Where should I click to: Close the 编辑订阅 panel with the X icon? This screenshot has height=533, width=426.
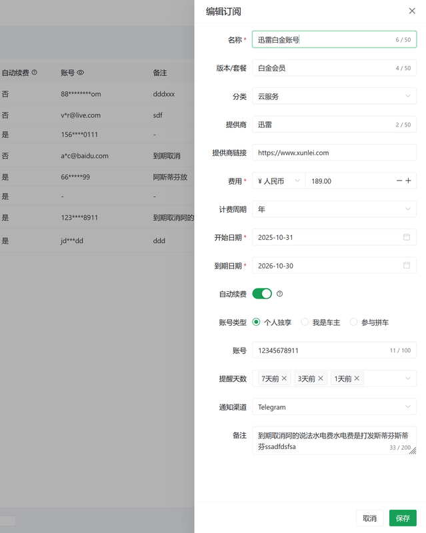pos(412,11)
